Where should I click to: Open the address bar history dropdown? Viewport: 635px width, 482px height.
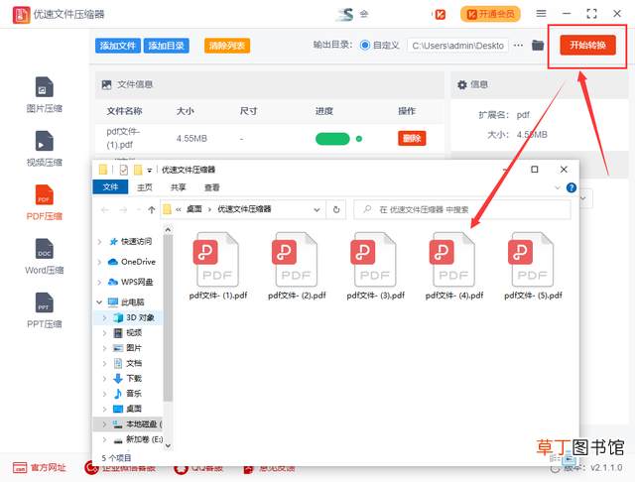317,209
